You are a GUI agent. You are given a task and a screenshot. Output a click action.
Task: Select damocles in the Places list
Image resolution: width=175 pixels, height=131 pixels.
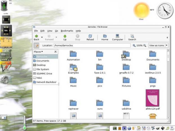click(x=46, y=57)
